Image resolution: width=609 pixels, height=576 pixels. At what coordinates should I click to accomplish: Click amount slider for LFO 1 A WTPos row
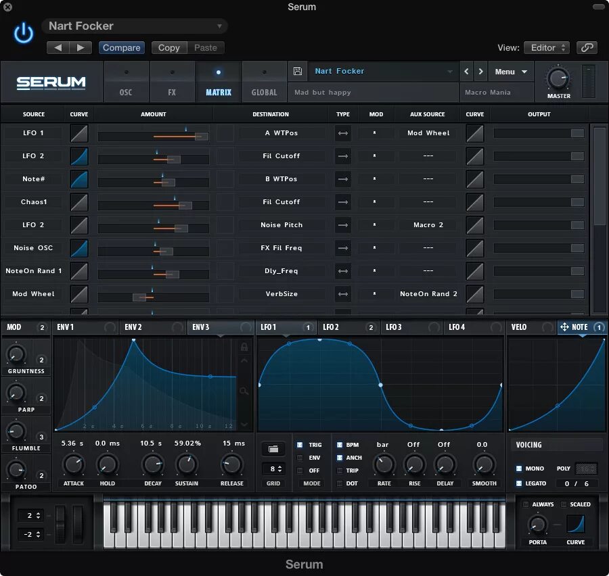tap(154, 137)
